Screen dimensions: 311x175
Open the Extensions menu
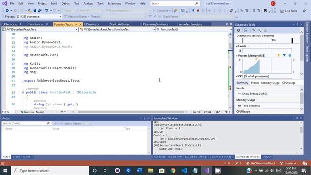point(114,3)
